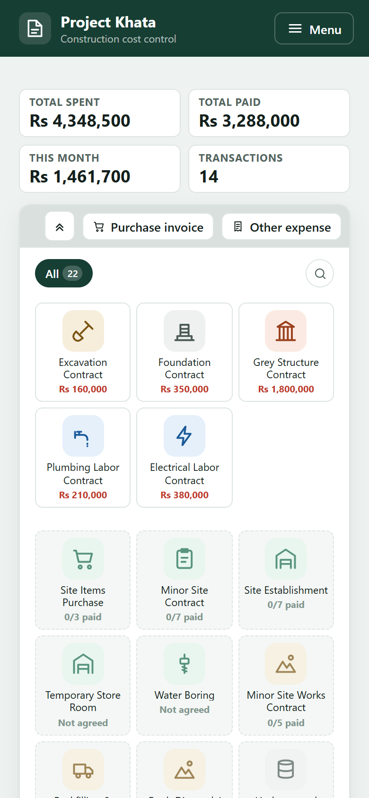Collapse the actions bar with double chevron
The width and height of the screenshot is (369, 798).
[60, 226]
